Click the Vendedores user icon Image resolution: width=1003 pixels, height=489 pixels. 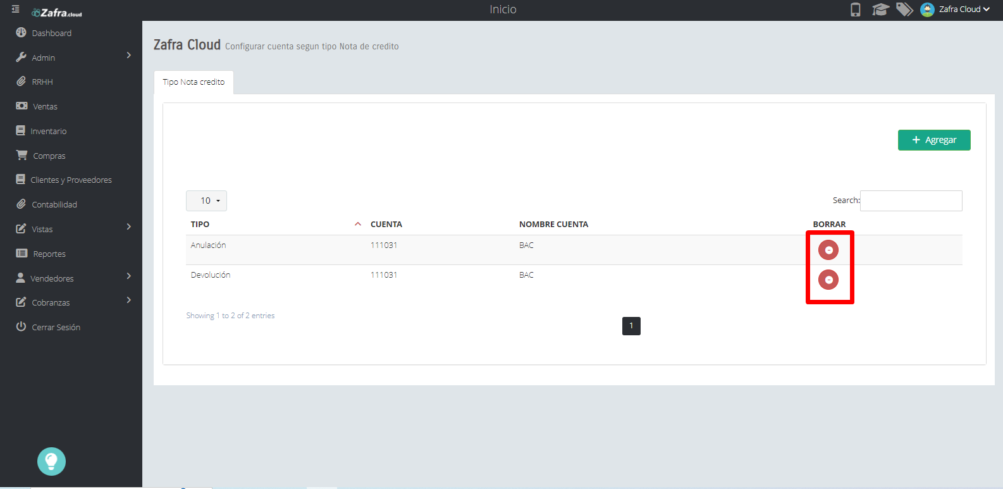tap(20, 278)
